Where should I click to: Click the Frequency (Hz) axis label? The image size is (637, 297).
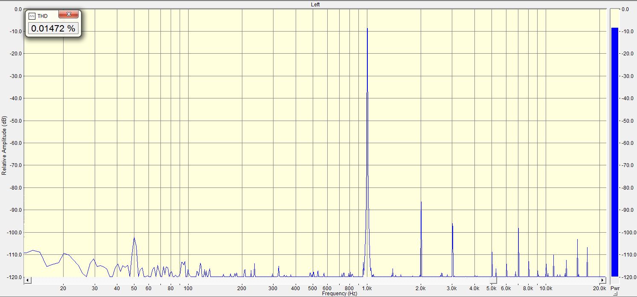340,294
